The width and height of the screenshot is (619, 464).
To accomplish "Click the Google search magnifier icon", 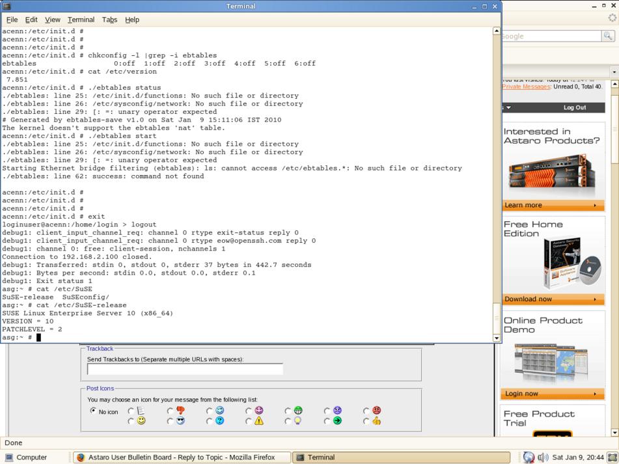I will pos(609,36).
